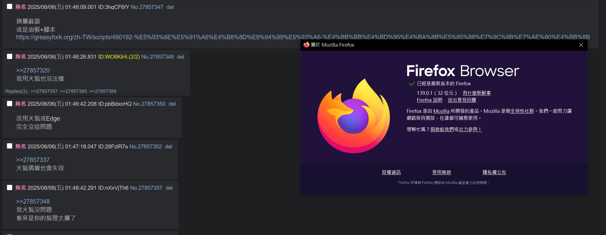Viewport: 606px width, 235px height.
Task: Click timestamp 01:48:42.291 on last post
Action: (81, 188)
